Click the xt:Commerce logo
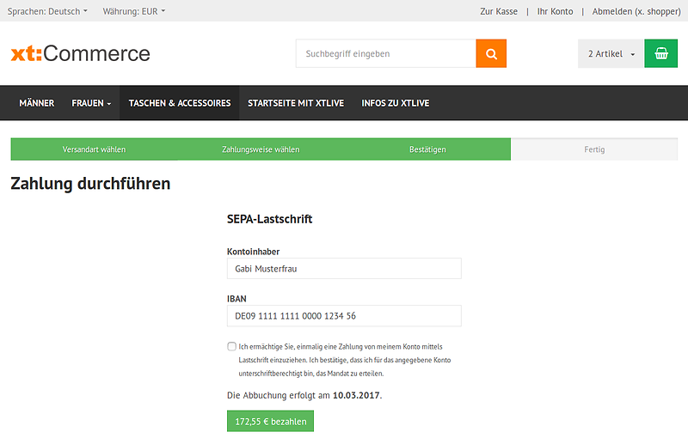This screenshot has height=444, width=688. [x=80, y=54]
